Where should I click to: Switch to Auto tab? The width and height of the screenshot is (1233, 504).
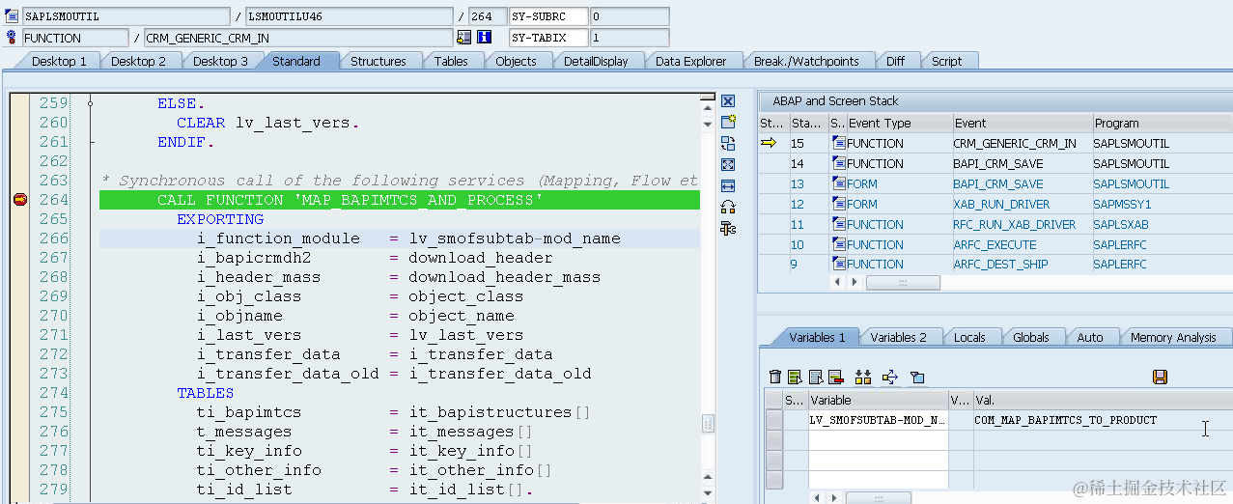click(1090, 337)
